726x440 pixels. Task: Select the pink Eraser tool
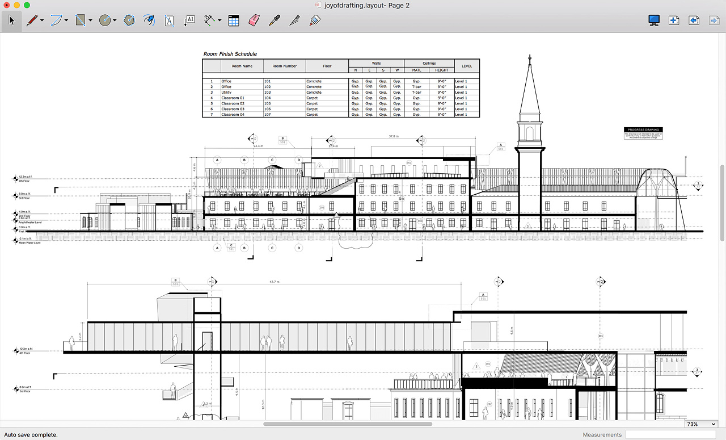point(254,20)
